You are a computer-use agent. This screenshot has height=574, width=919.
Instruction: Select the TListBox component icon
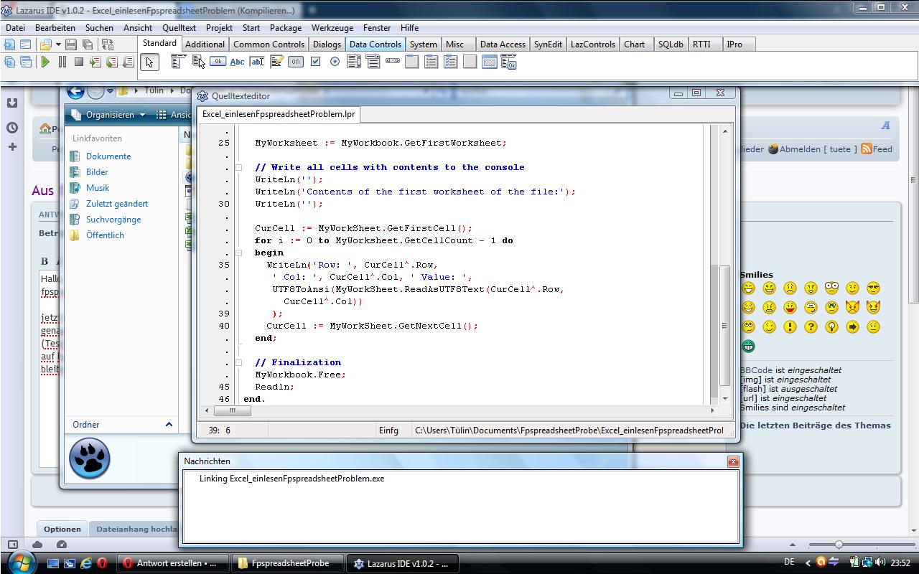click(x=354, y=62)
